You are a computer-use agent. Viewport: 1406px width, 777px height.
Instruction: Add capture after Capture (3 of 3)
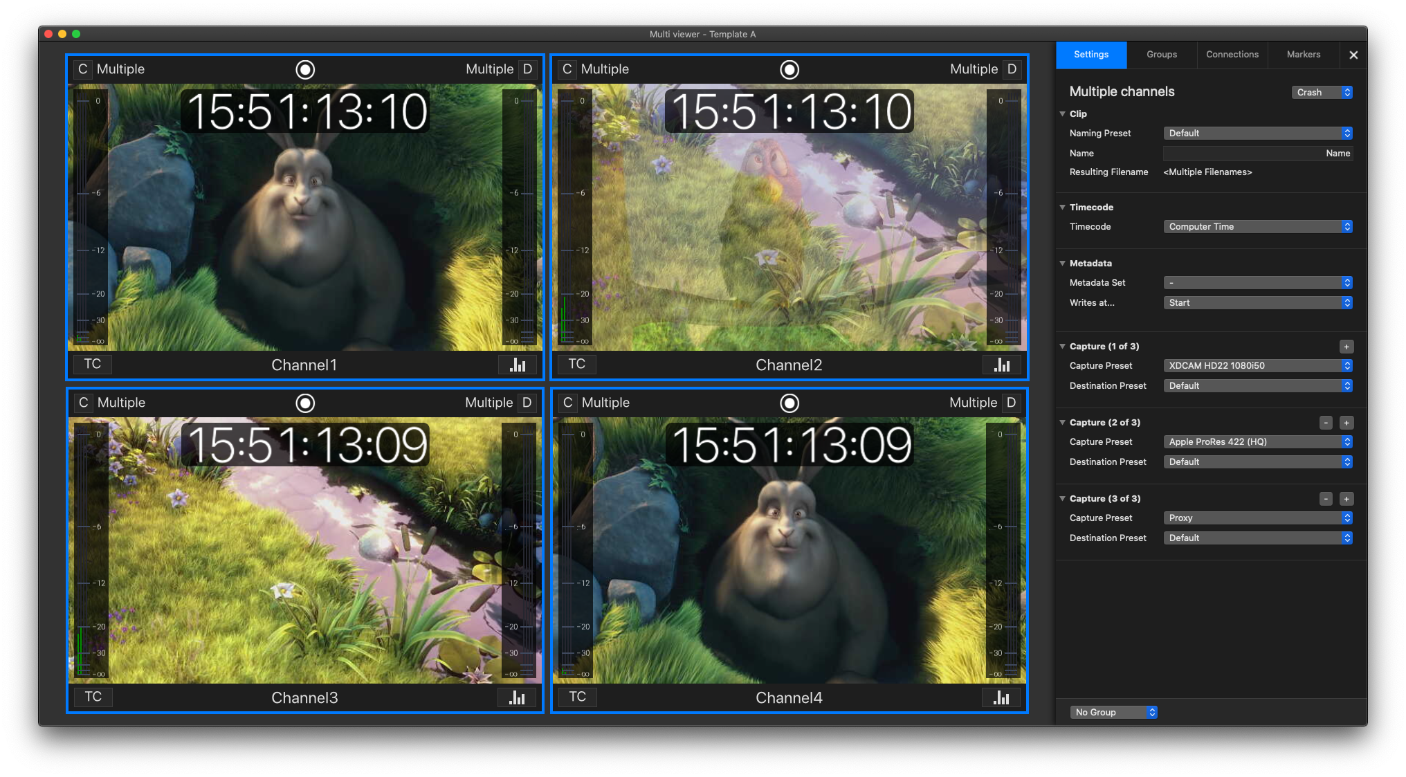point(1346,499)
